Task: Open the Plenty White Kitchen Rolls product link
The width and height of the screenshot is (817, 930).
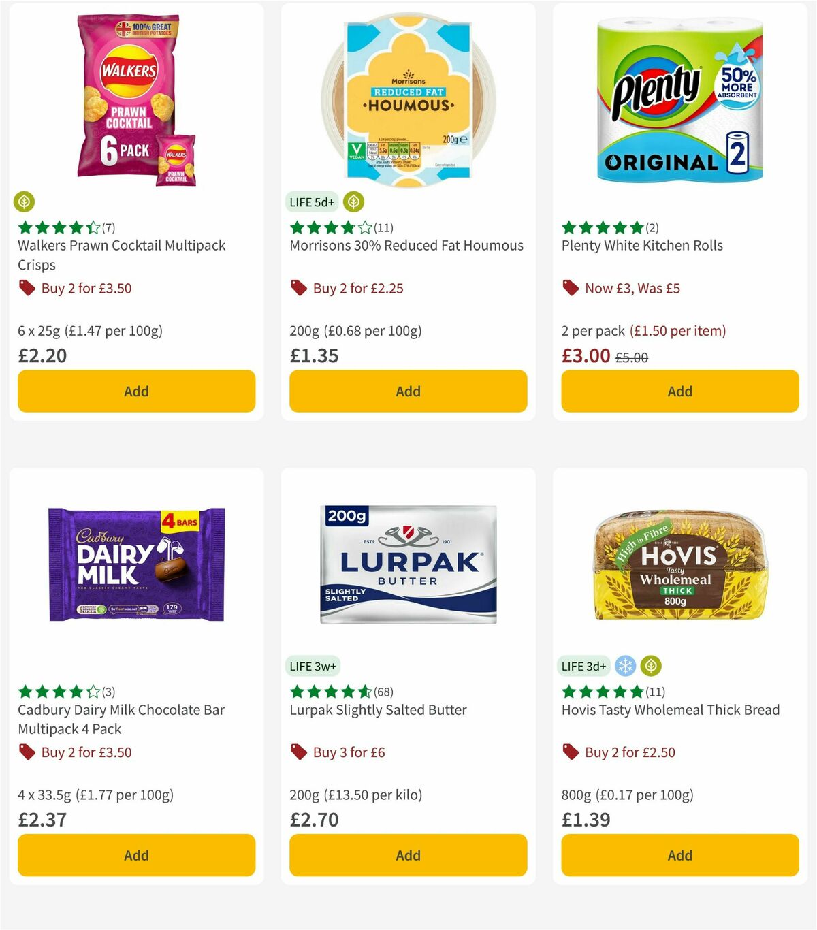Action: coord(642,245)
